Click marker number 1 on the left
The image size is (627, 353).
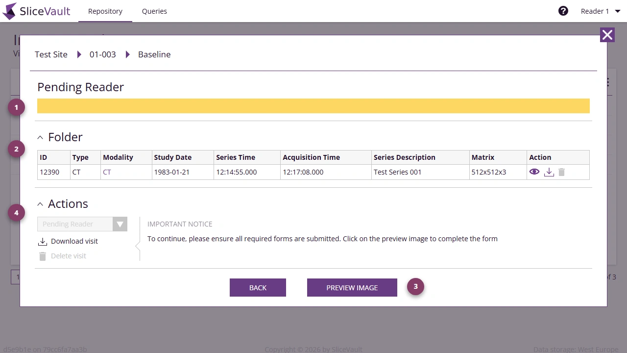tap(16, 107)
